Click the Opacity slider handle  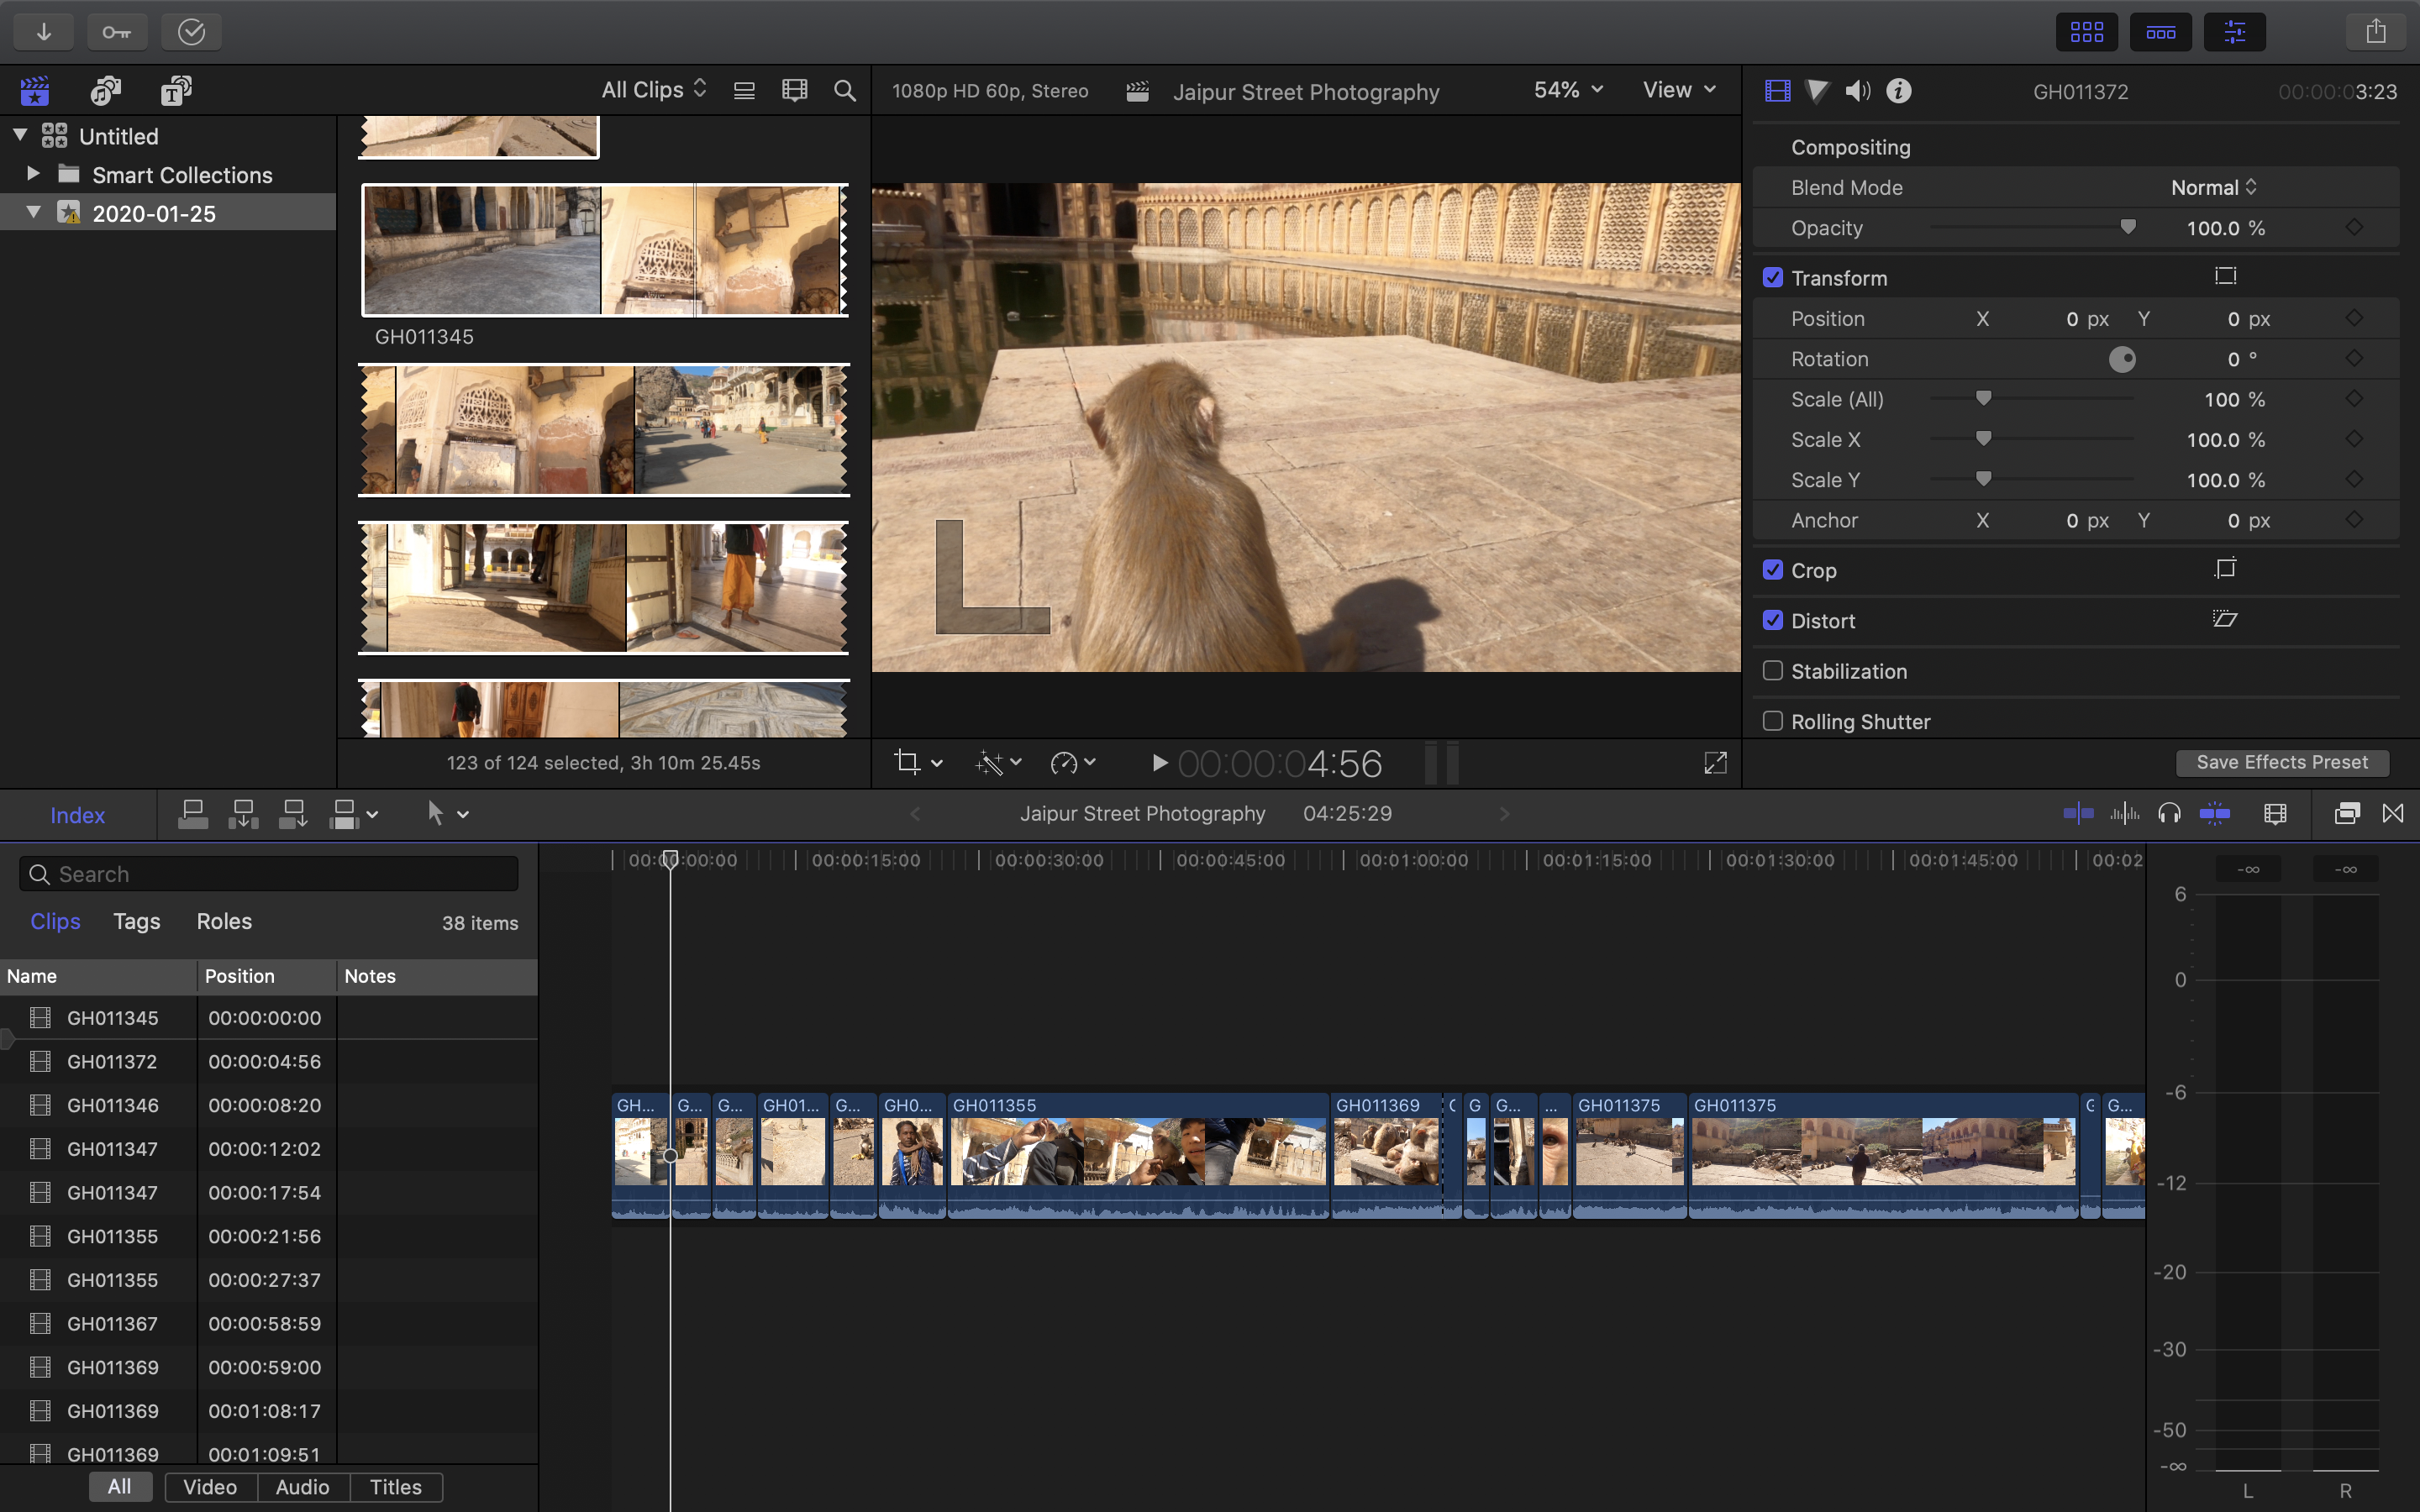tap(2128, 228)
